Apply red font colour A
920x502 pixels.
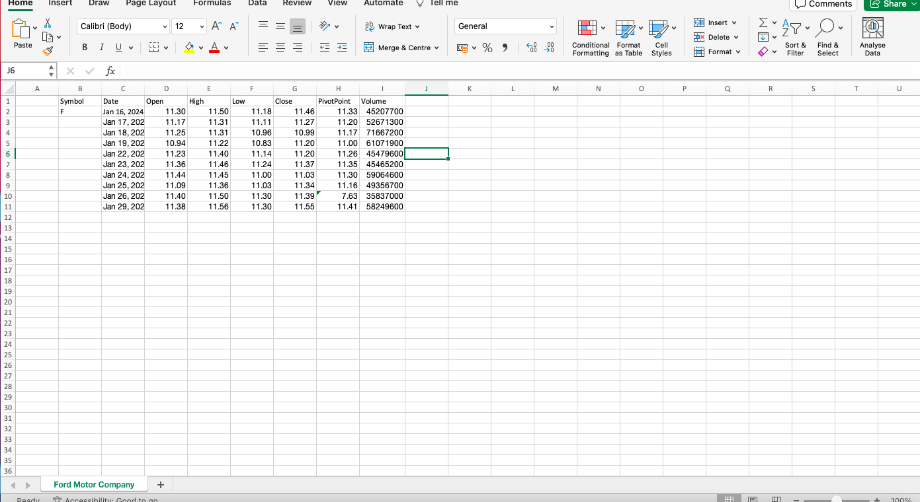214,48
